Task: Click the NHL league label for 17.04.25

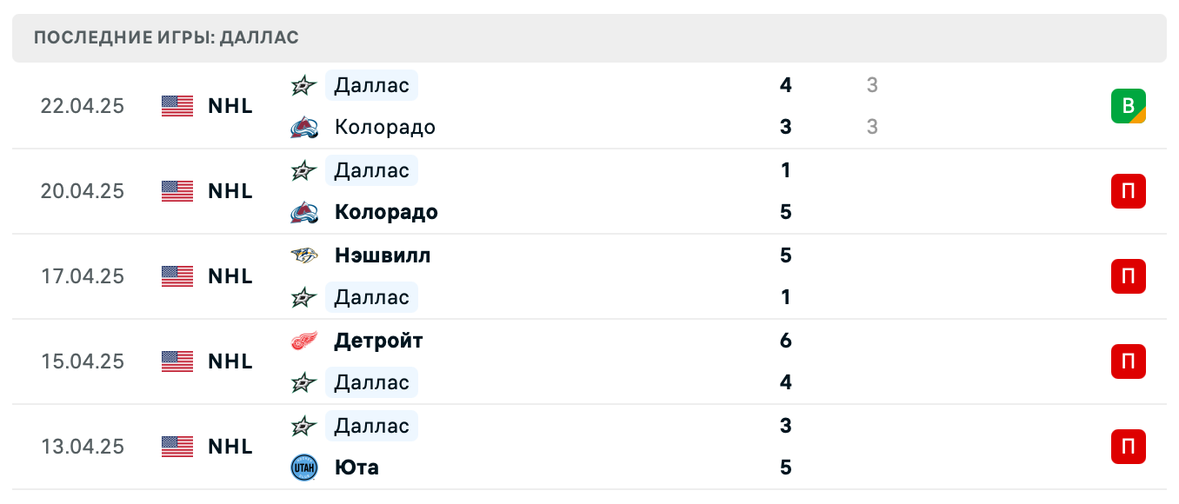Action: coord(230,276)
